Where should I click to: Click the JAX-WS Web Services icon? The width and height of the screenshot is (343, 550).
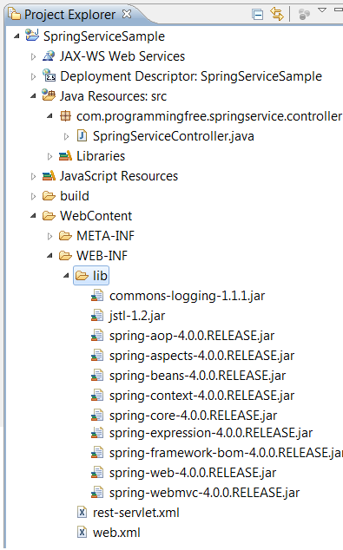49,56
